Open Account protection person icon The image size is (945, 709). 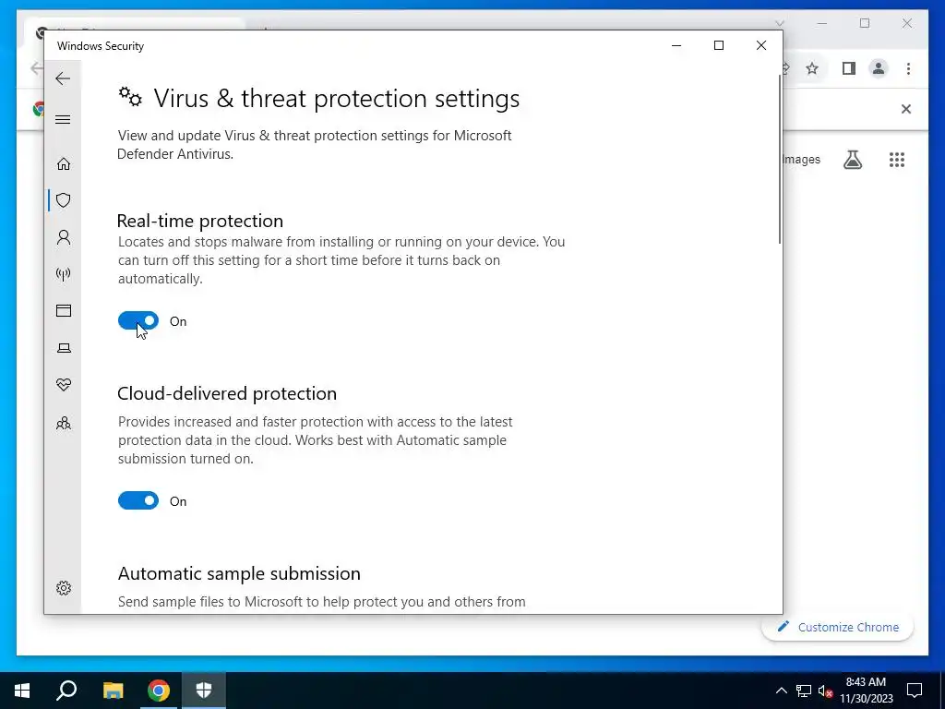pos(64,237)
